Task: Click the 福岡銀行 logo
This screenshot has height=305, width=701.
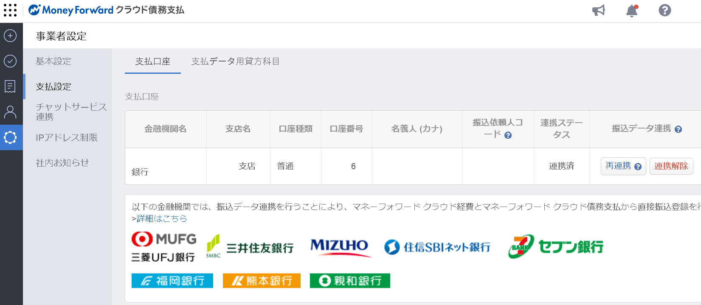Action: coord(172,281)
